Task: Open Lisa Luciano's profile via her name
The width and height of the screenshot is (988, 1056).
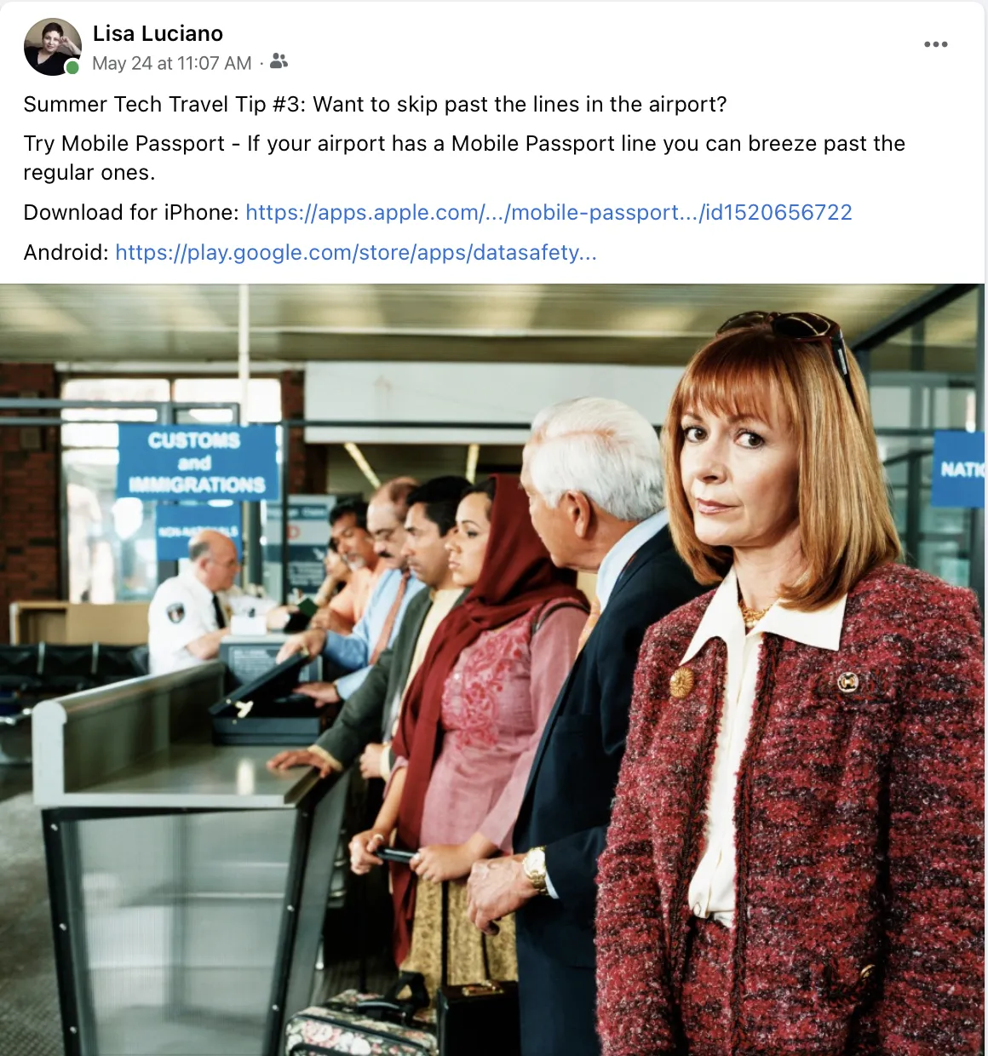Action: (158, 33)
